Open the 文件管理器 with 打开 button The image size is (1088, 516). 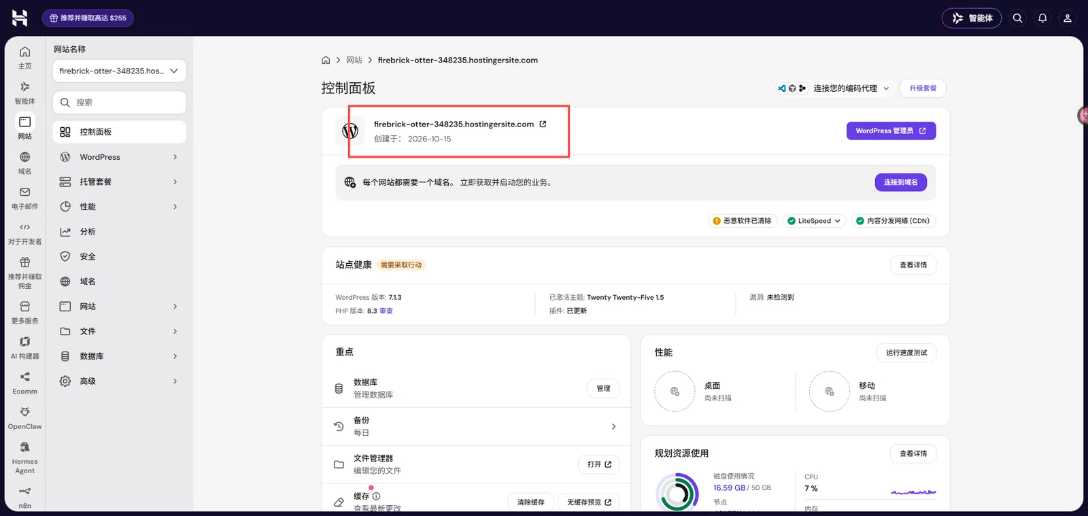[x=599, y=464]
